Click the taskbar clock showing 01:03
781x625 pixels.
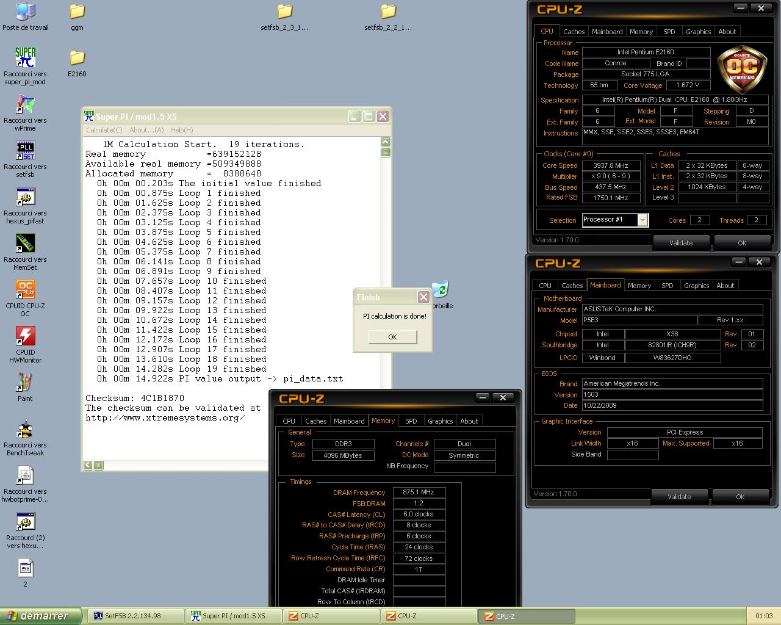point(764,616)
